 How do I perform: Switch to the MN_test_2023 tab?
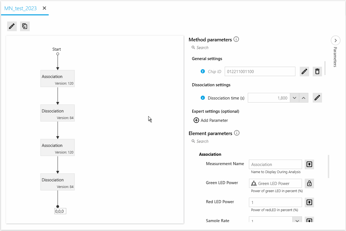click(20, 8)
